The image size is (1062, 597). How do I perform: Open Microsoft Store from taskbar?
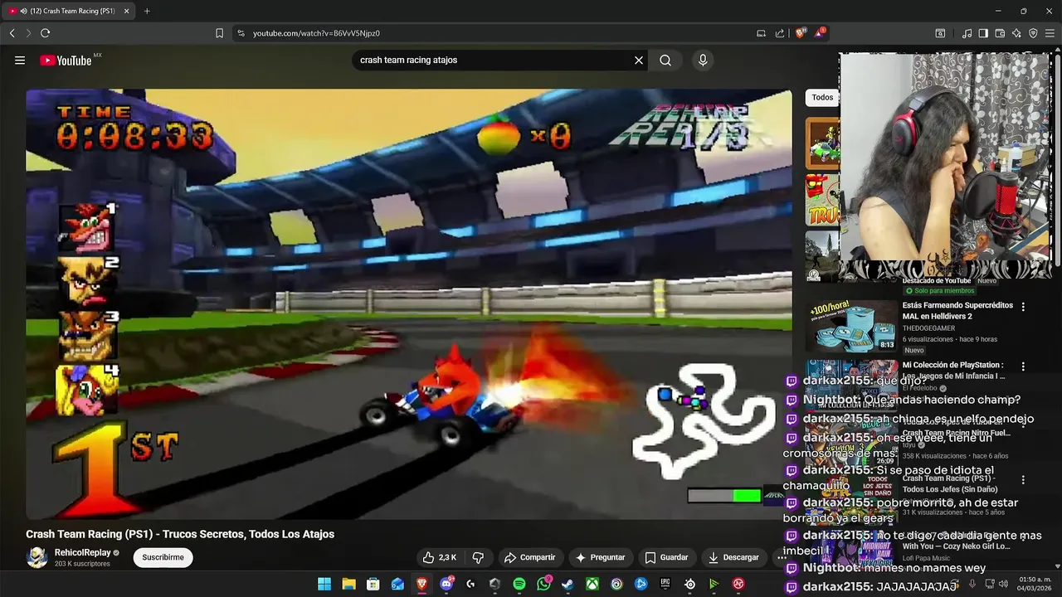tap(373, 584)
